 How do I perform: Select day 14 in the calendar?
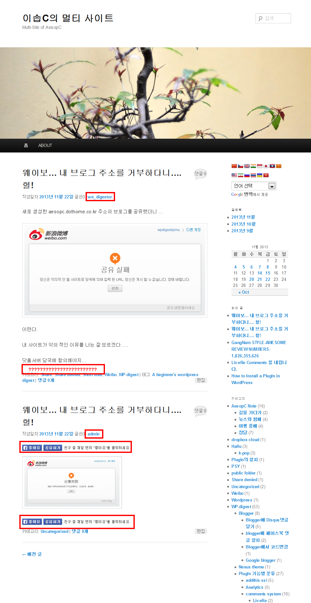click(x=260, y=273)
